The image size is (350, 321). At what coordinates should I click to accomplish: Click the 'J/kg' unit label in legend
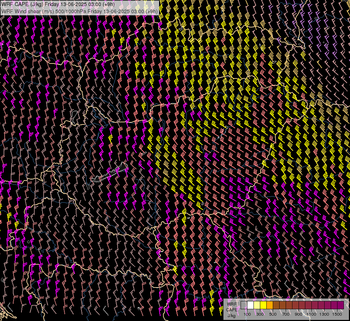(x=231, y=316)
